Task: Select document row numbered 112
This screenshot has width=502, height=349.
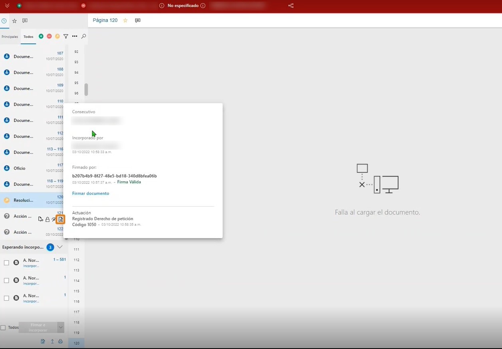Action: click(32, 136)
